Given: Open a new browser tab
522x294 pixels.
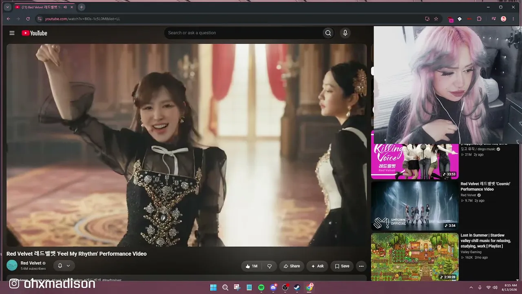Looking at the screenshot, I should (81, 7).
